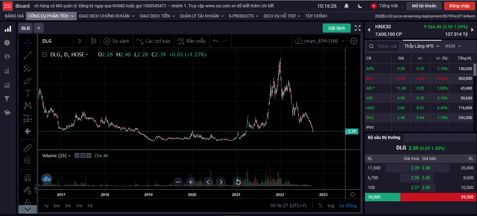
Task: Toggle fullscreen chart mode
Action: pyautogui.click(x=358, y=28)
